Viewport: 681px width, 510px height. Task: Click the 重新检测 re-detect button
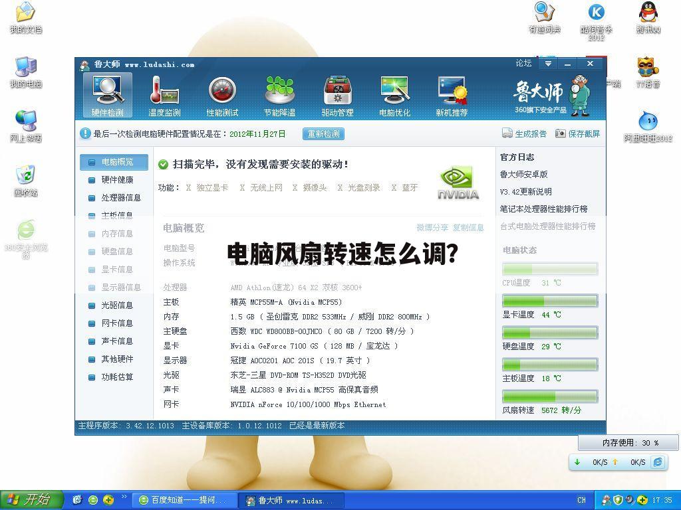coord(324,133)
